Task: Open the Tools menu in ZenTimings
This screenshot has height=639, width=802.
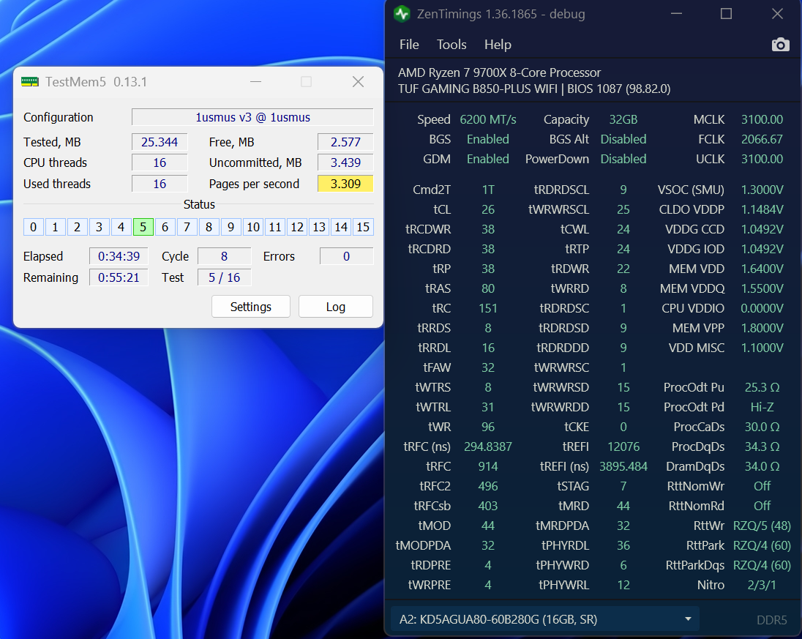Action: [451, 45]
